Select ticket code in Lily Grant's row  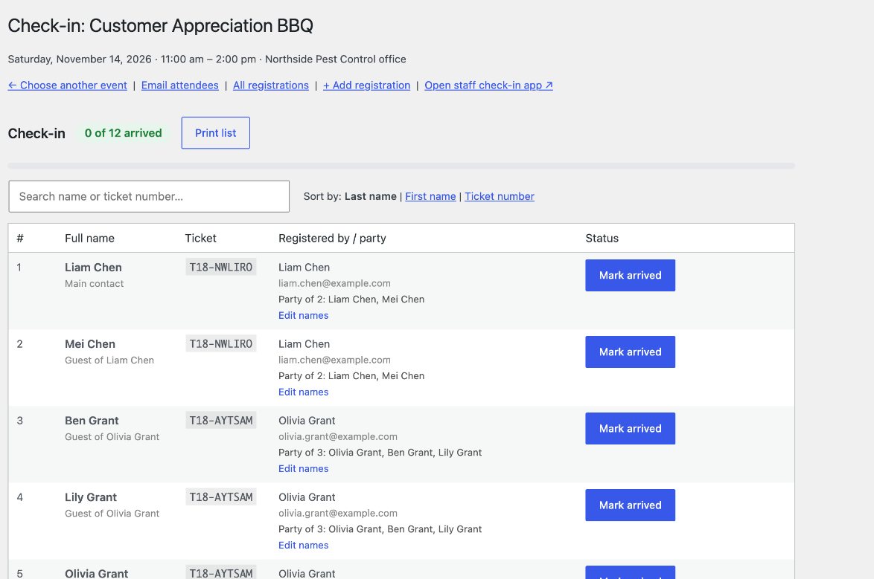coord(220,497)
